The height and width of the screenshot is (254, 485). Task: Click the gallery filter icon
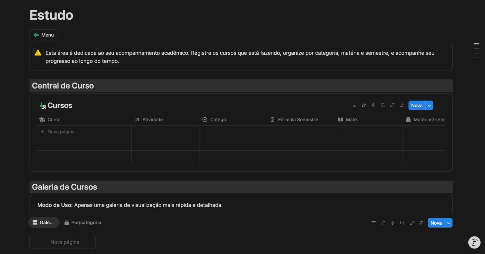point(373,223)
